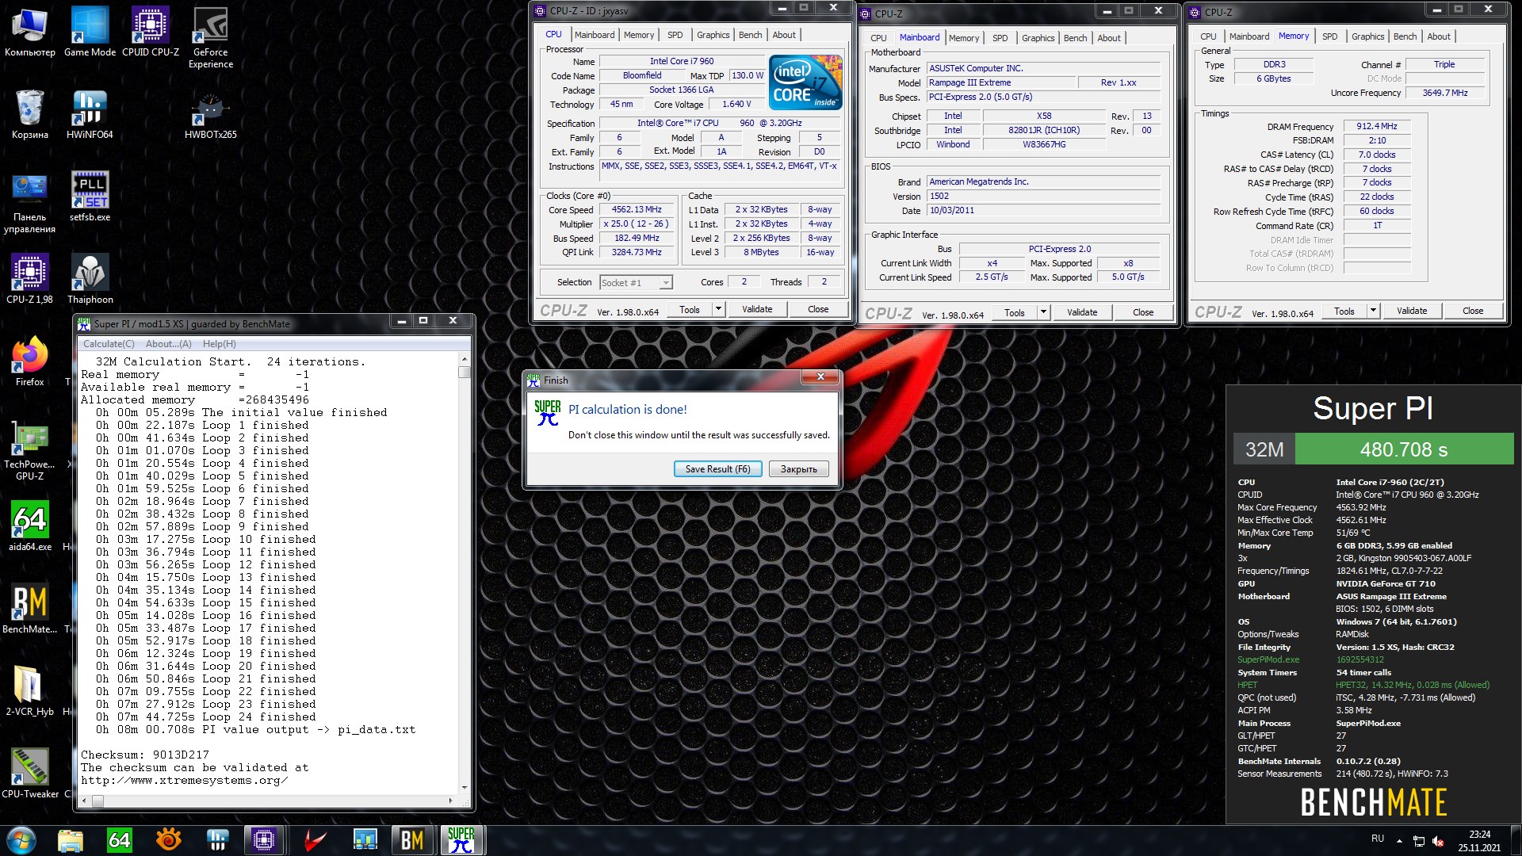Expand Tools dropdown arrow in Mainboard CPU-Z window
Viewport: 1522px width, 856px height.
1043,312
